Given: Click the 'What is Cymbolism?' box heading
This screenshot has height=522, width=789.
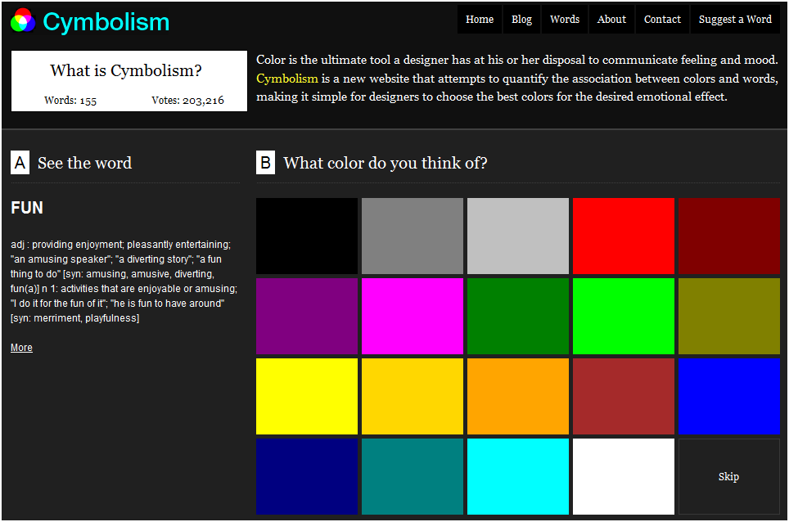Looking at the screenshot, I should pyautogui.click(x=126, y=70).
